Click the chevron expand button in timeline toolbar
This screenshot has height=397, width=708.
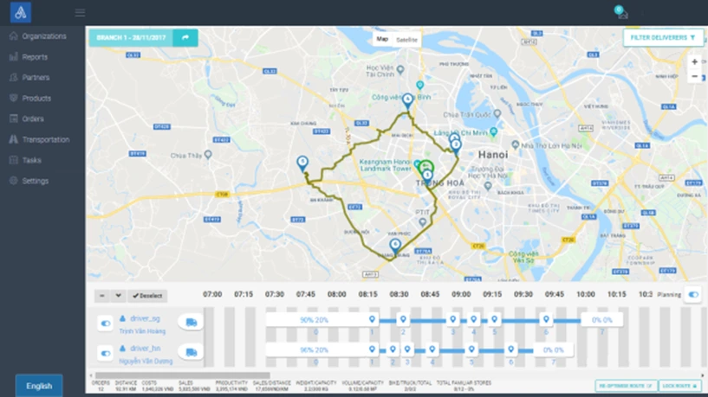(119, 296)
